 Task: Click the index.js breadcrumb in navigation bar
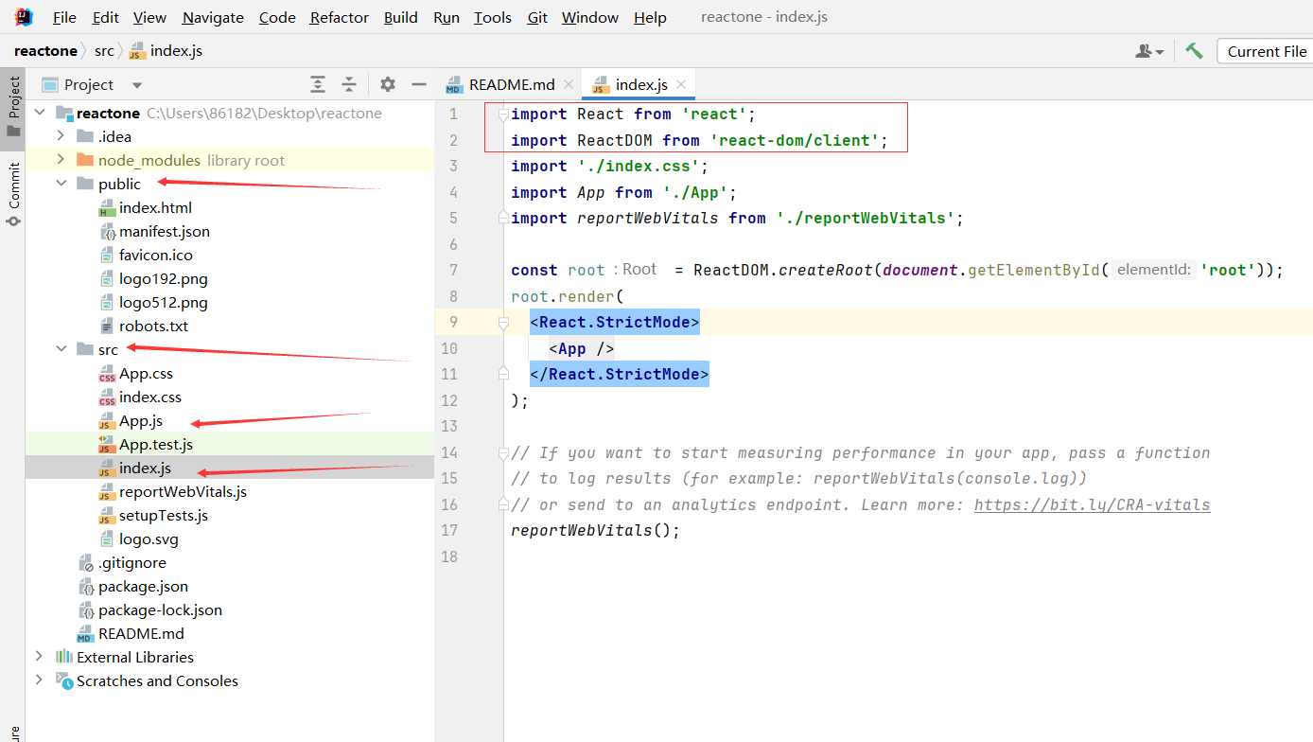[x=166, y=51]
